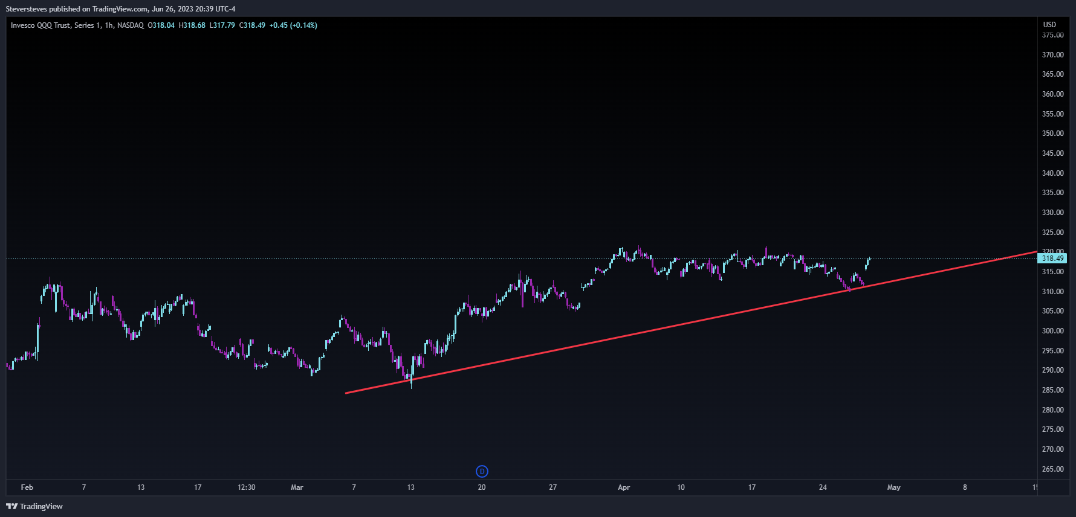Click the O318.04 open price value
This screenshot has height=517, width=1076.
pos(161,25)
